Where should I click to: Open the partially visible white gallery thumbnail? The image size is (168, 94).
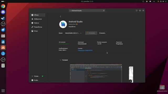131,74
